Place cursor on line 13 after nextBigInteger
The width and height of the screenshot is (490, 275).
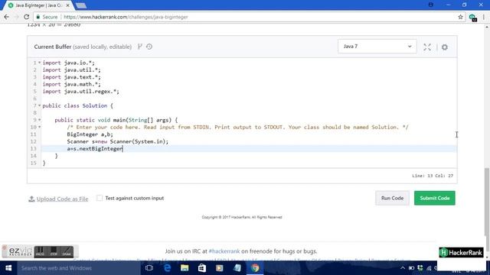click(122, 149)
